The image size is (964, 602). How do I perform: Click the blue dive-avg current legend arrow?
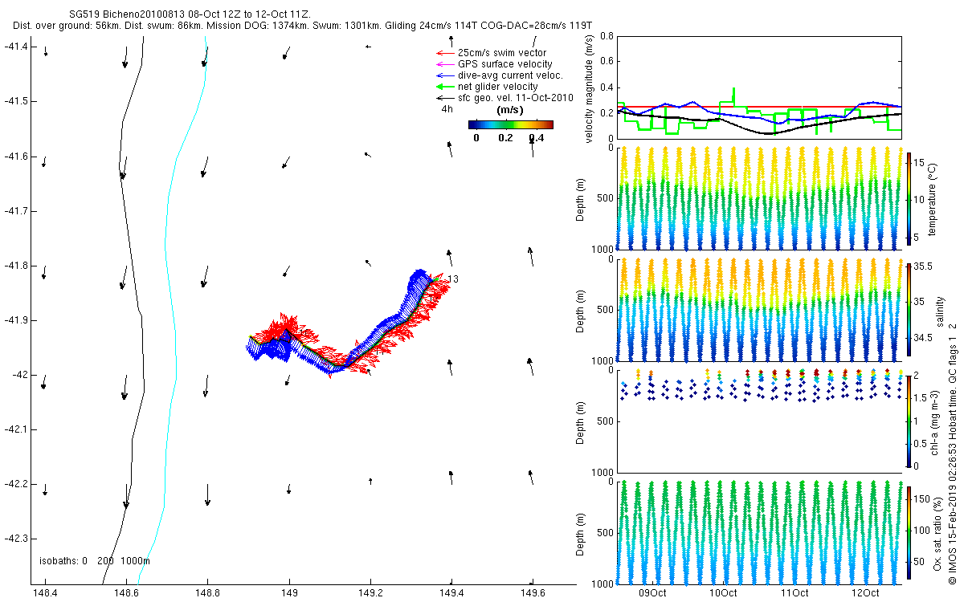446,75
